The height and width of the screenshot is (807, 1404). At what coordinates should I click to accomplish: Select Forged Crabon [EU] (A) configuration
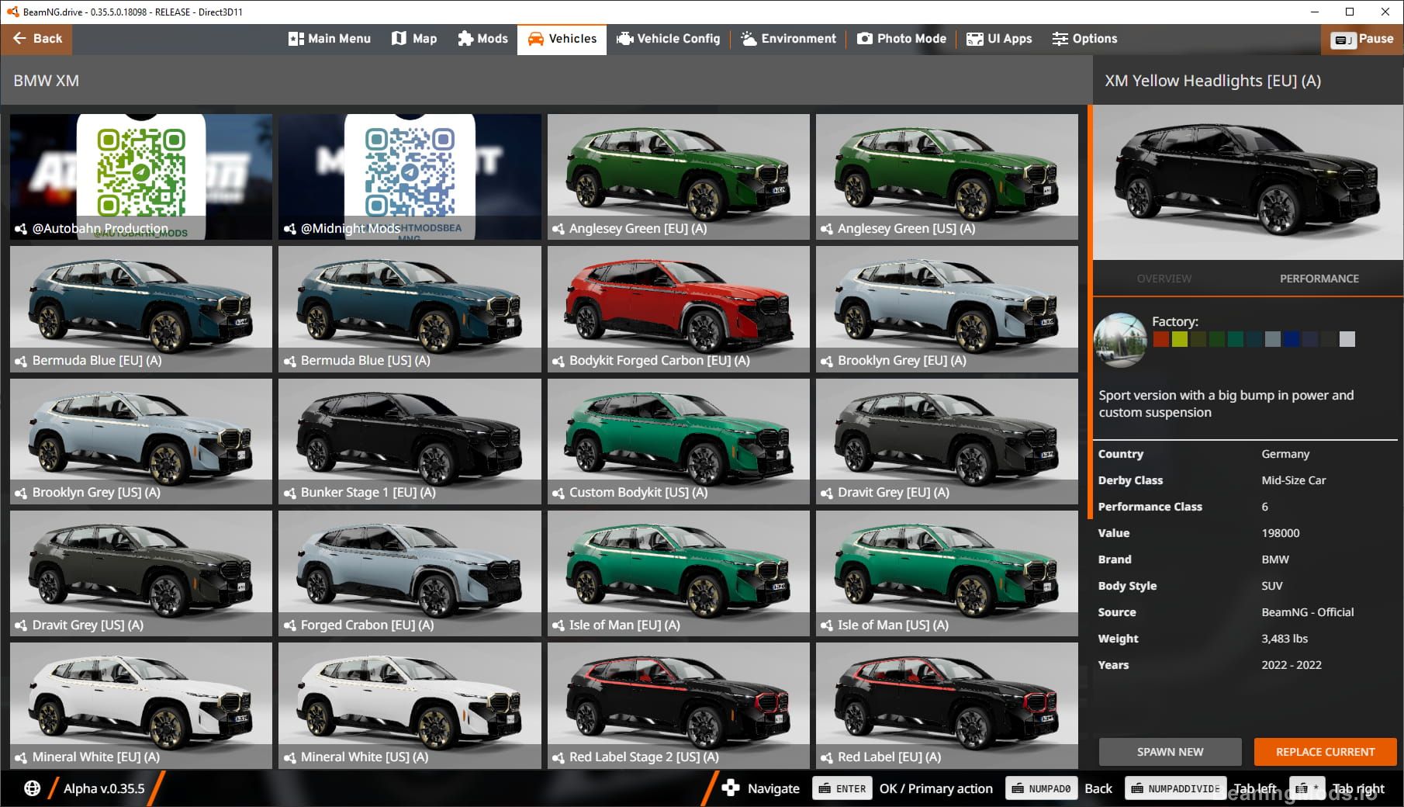(x=410, y=573)
